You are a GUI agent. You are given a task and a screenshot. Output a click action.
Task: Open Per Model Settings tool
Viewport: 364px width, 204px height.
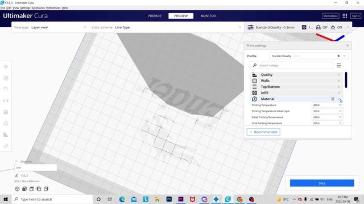click(x=6, y=112)
